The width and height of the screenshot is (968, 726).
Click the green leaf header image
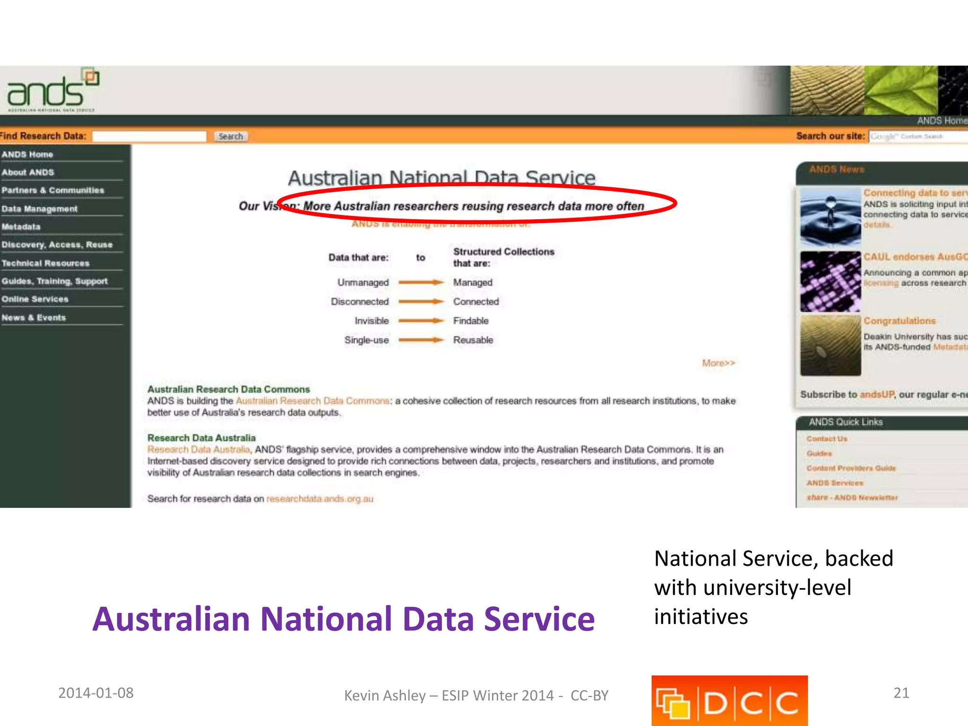point(901,90)
